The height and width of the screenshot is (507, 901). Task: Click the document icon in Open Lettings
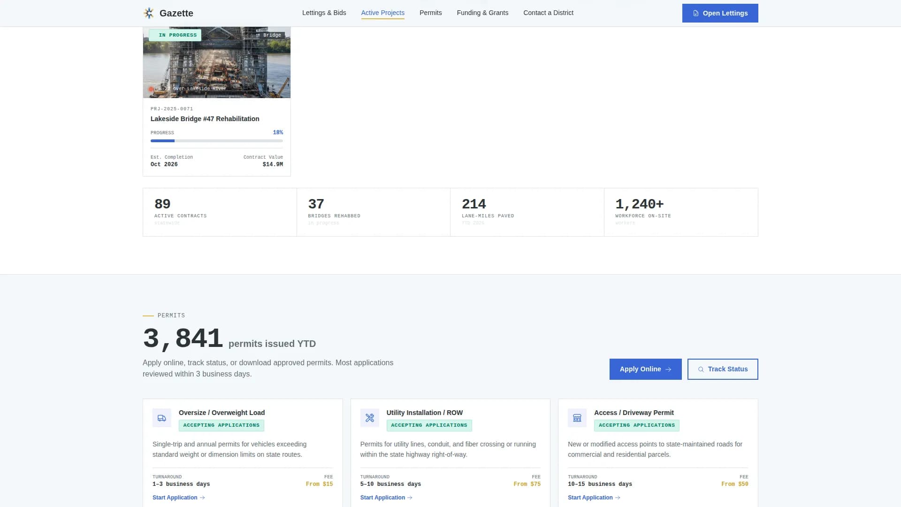(x=696, y=13)
